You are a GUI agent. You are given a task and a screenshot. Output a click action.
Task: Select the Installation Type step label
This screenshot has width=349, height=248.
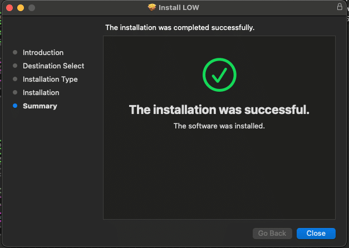click(50, 80)
